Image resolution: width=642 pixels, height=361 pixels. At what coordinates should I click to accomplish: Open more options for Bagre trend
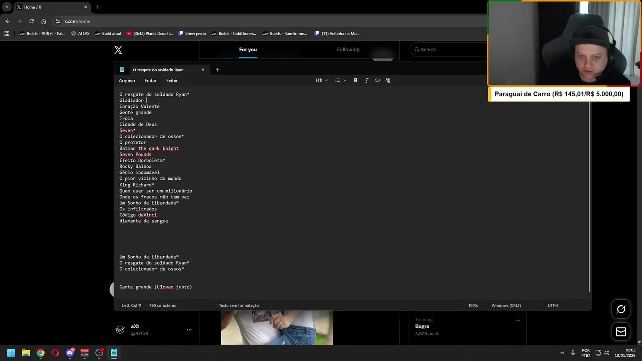pos(518,320)
